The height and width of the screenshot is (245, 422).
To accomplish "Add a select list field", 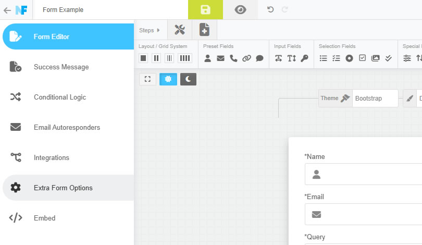I will 323,58.
